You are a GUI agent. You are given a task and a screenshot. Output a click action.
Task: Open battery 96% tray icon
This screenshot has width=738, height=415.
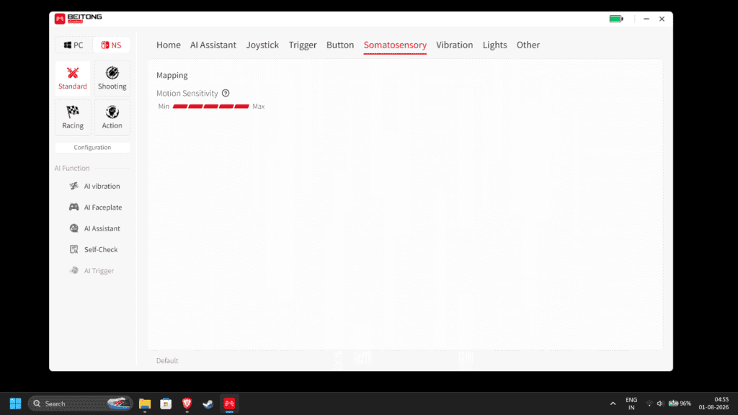point(680,403)
